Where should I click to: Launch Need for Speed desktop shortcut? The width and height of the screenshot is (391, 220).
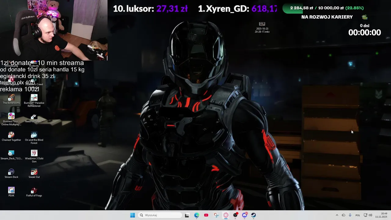tap(34, 118)
